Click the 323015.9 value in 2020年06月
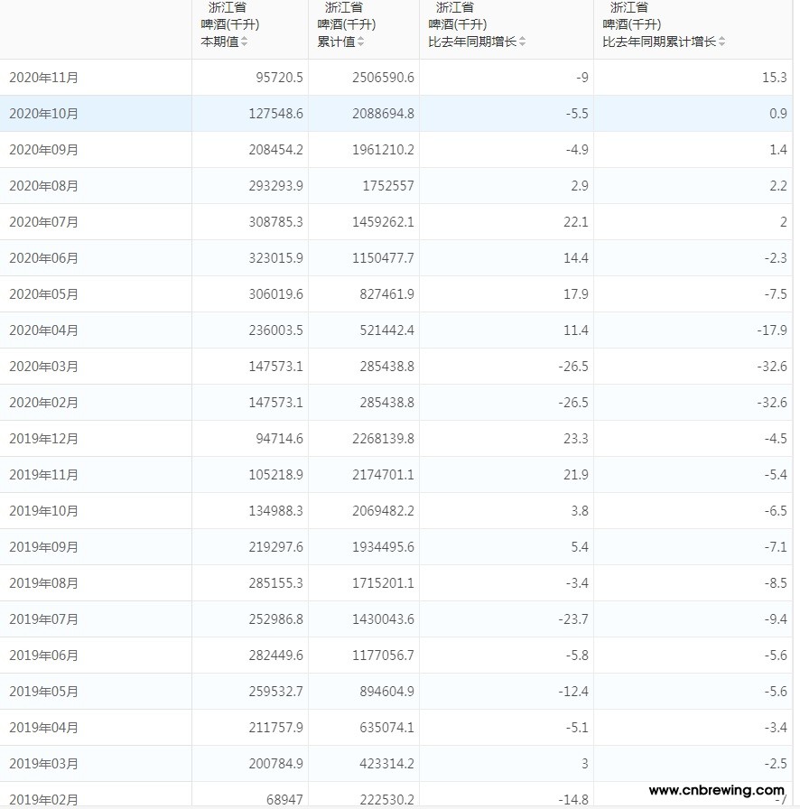 pos(279,258)
